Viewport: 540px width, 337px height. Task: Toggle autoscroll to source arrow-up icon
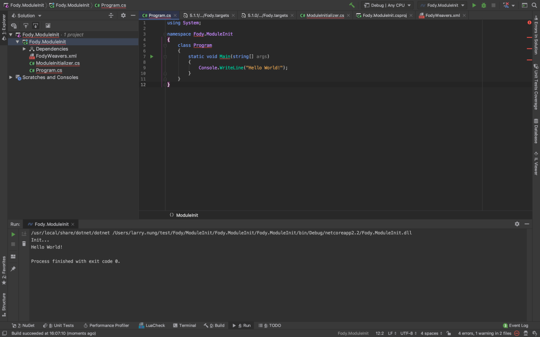(x=25, y=25)
